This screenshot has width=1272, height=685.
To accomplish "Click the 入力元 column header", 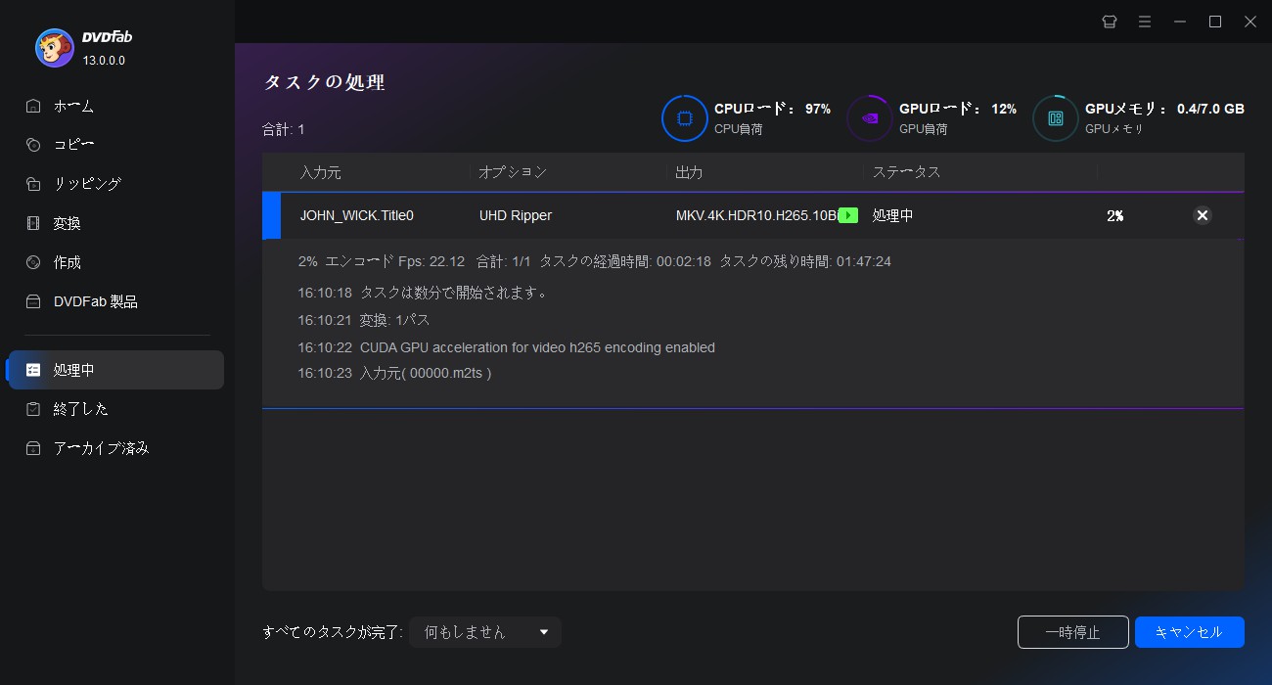I will click(321, 172).
